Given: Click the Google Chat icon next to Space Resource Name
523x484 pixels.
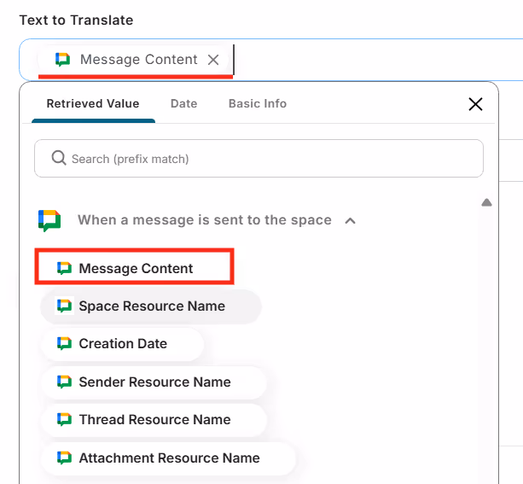Looking at the screenshot, I should tap(64, 306).
